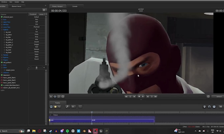Image resolution: width=224 pixels, height=134 pixels.
Task: Open the Scripts menu
Action: tap(17, 2)
